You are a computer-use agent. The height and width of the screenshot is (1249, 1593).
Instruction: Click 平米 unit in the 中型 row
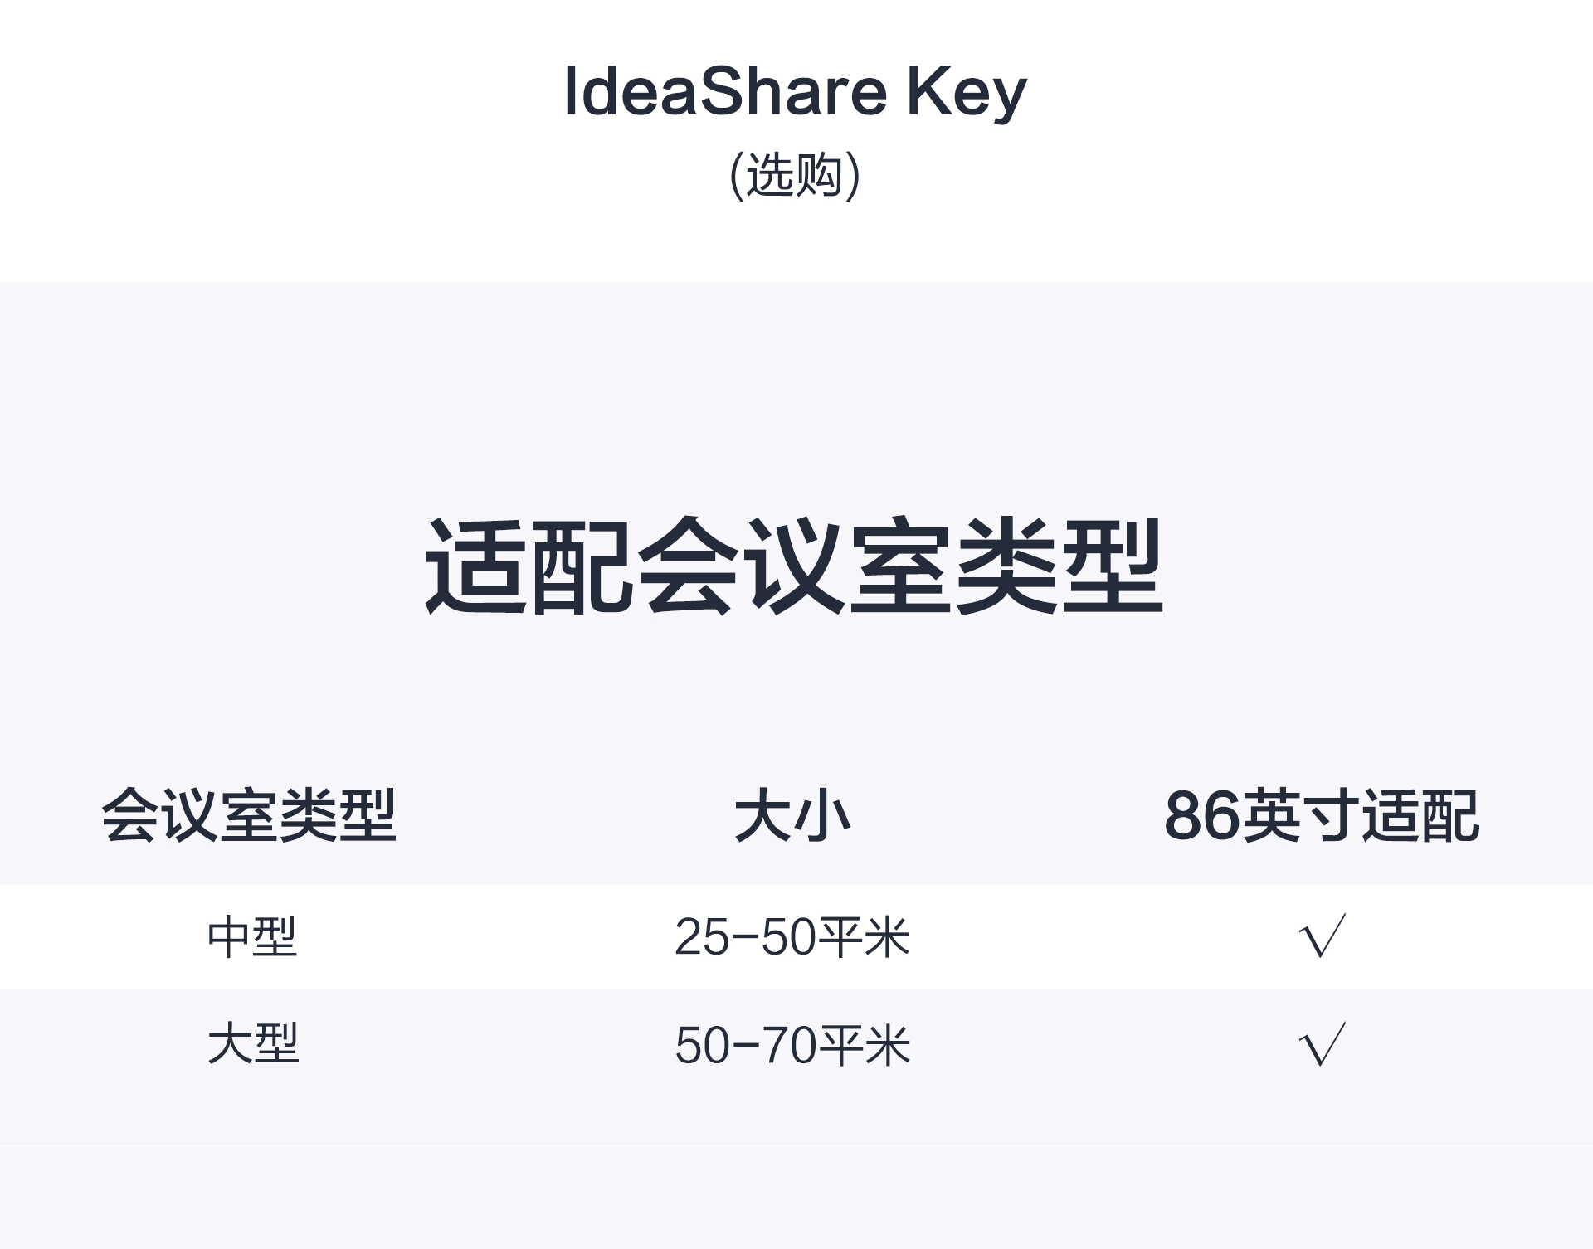[x=864, y=937]
